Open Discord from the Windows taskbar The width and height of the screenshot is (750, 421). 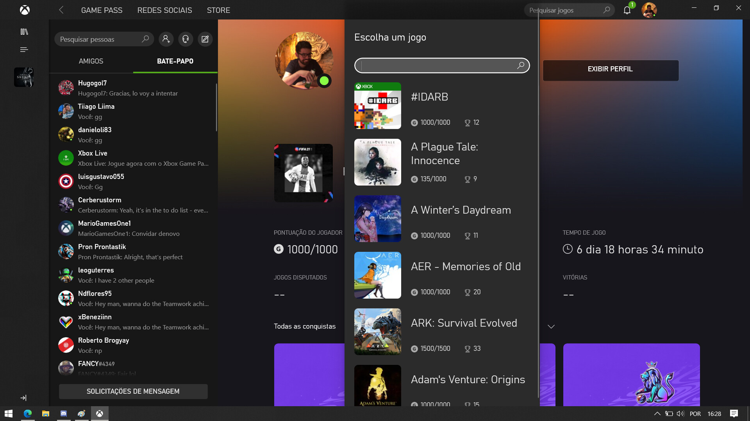[x=64, y=414]
